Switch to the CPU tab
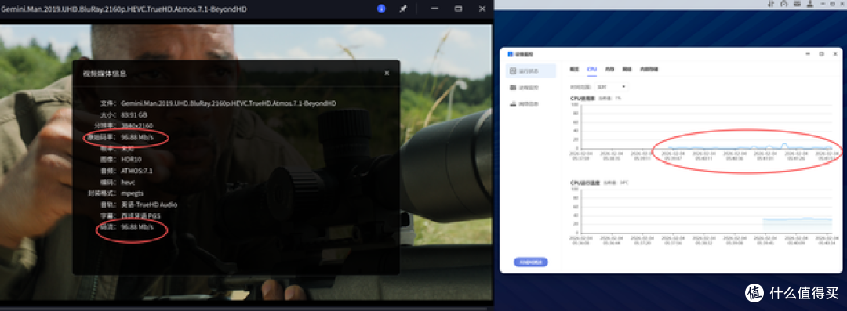Viewport: 847px width, 311px height. [x=592, y=70]
